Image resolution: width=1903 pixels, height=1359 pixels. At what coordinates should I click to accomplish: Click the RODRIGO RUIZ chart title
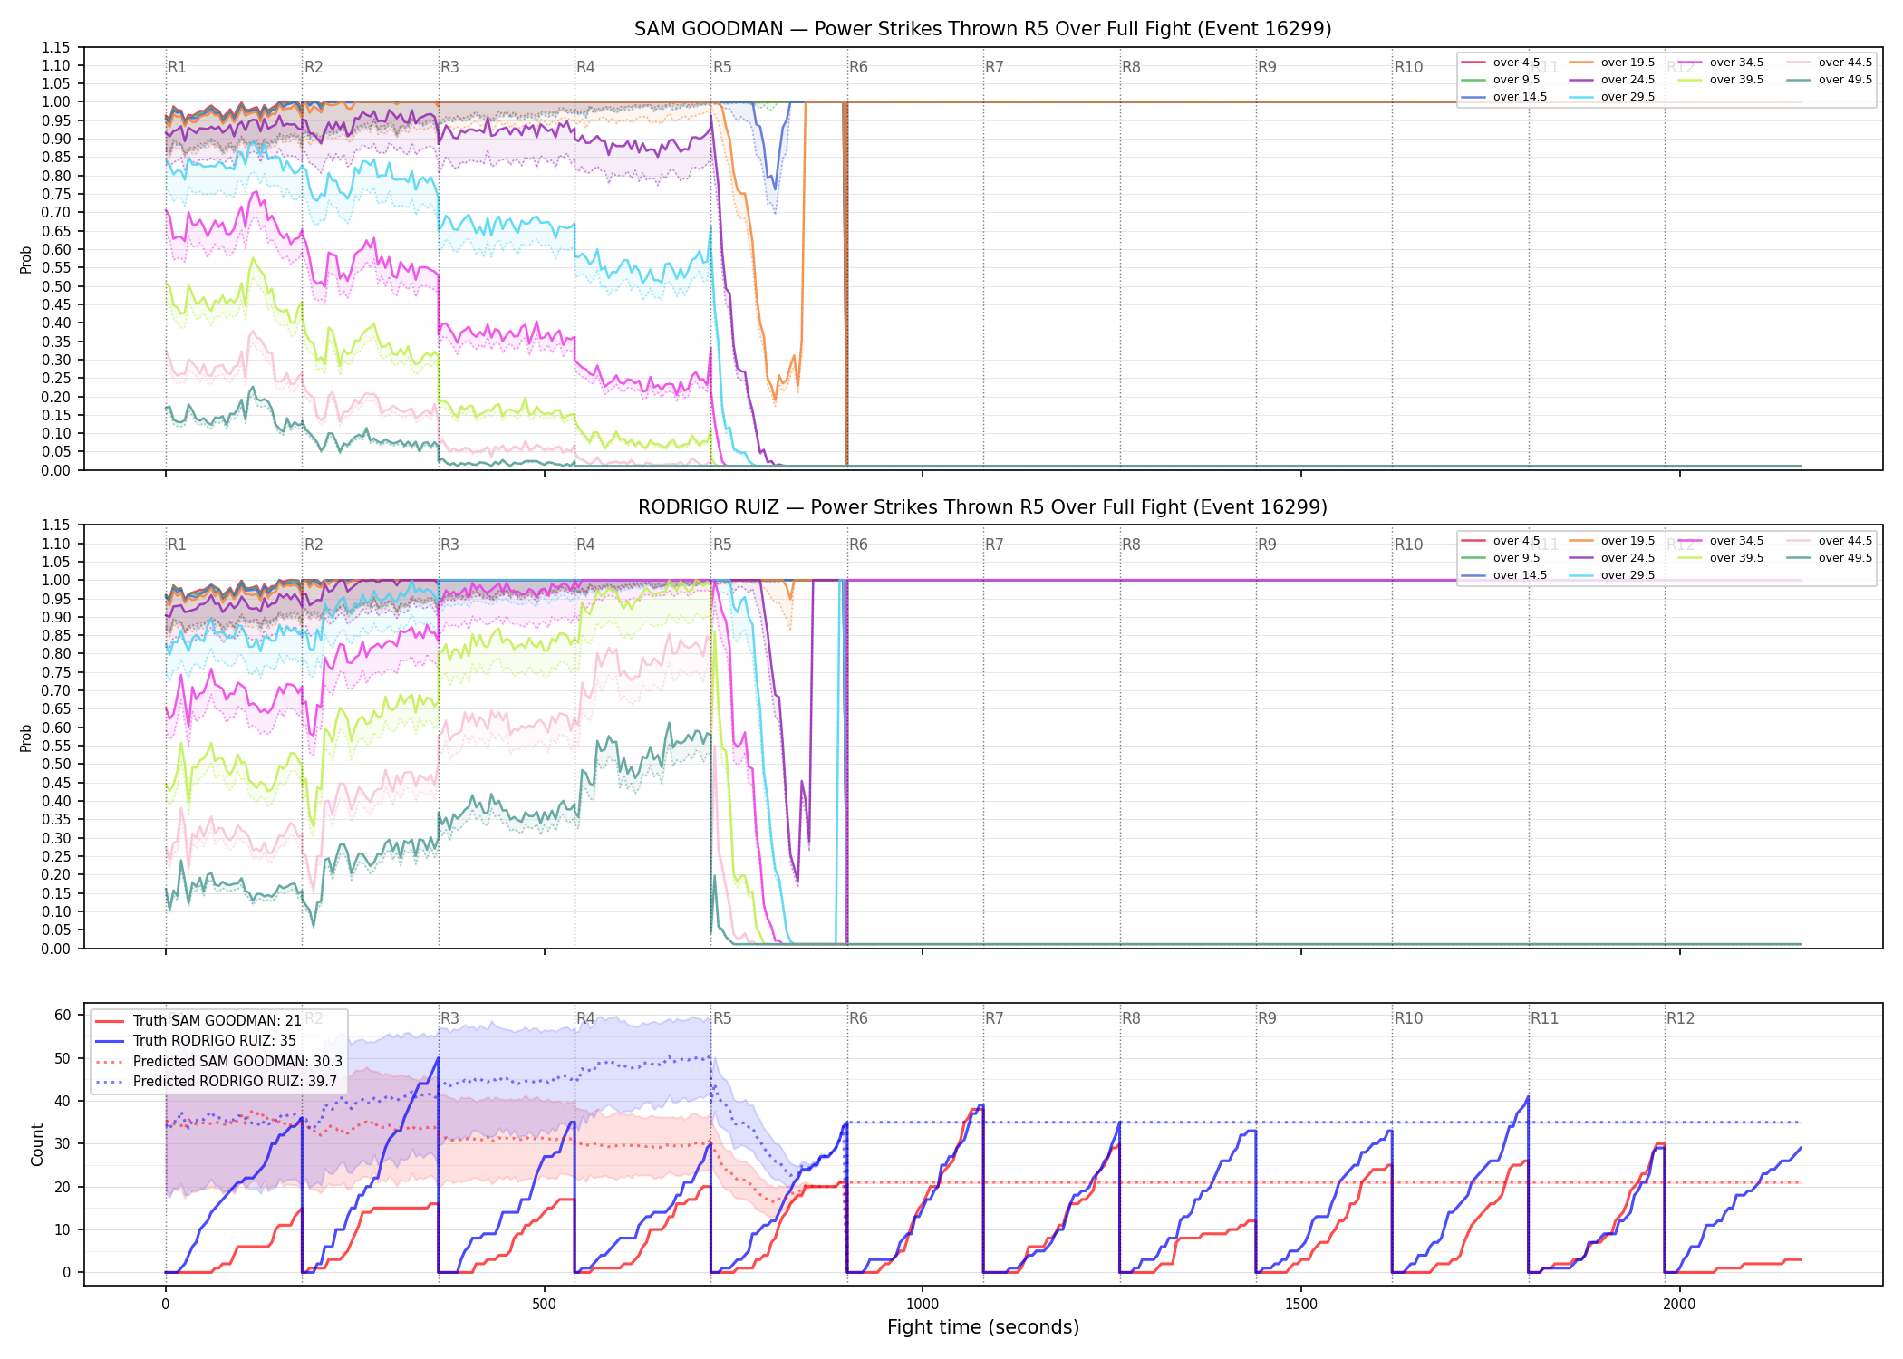point(982,507)
